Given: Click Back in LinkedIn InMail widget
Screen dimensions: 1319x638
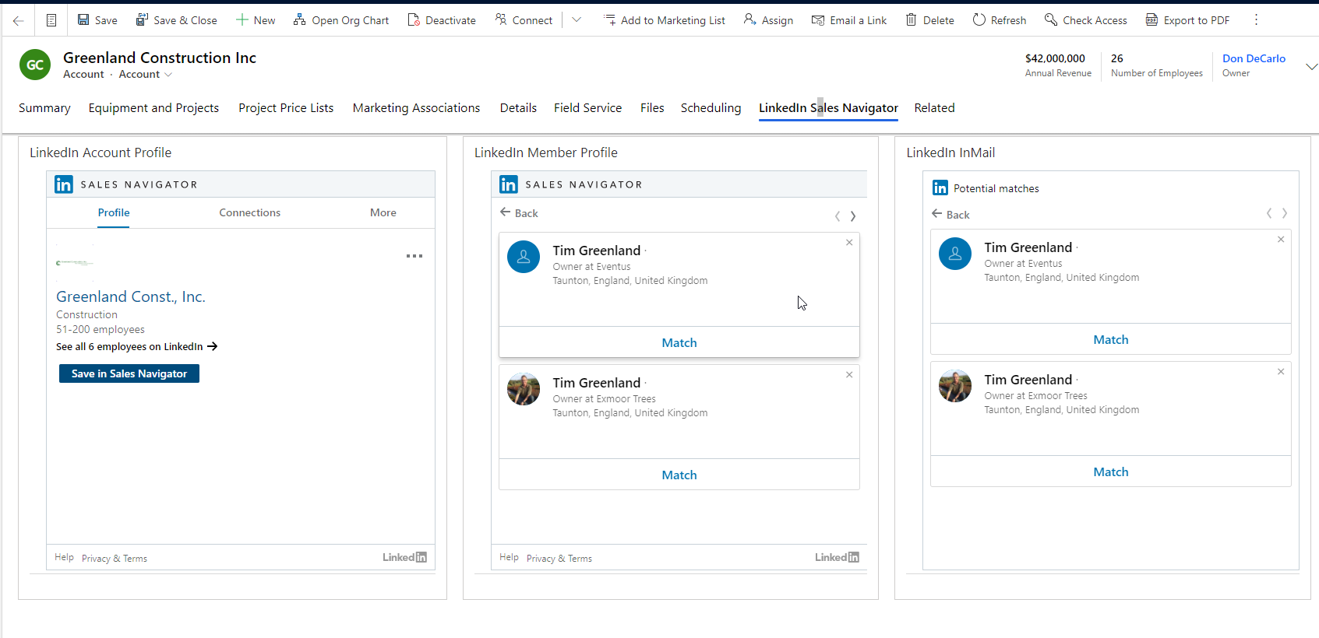Looking at the screenshot, I should (x=950, y=215).
